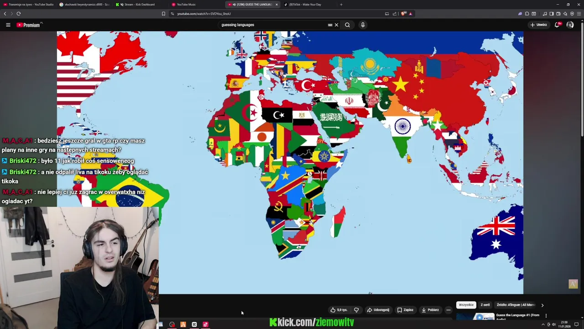This screenshot has height=329, width=584.
Task: Submit search with magnifier button
Action: pos(347,25)
